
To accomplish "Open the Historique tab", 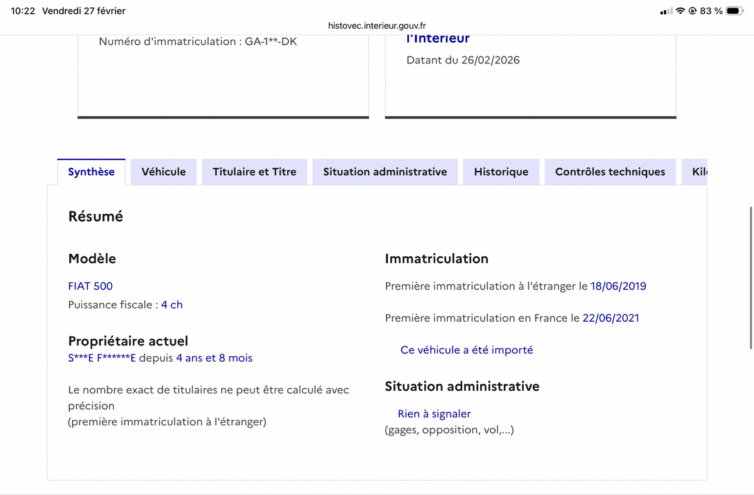I will click(501, 171).
